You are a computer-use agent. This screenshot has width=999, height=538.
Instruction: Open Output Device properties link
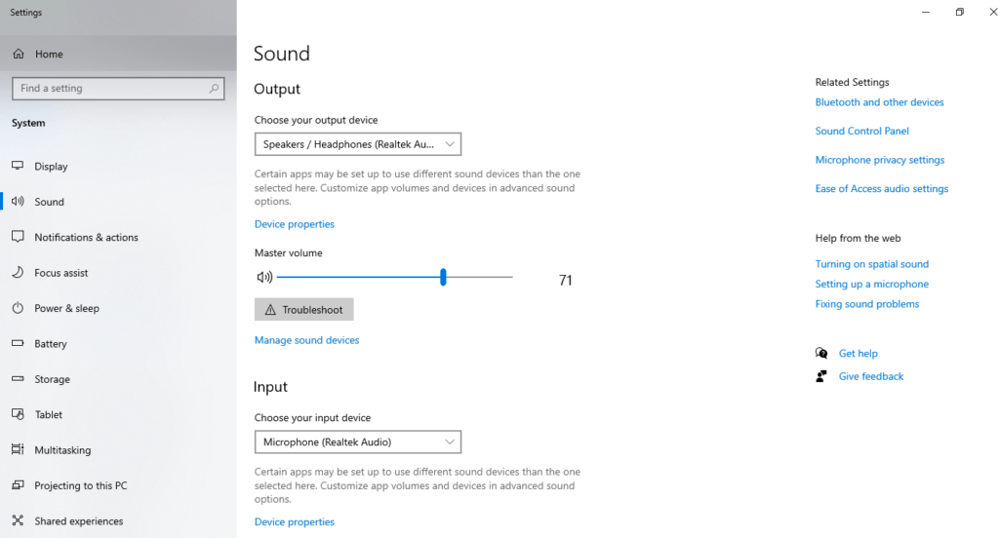pos(295,224)
